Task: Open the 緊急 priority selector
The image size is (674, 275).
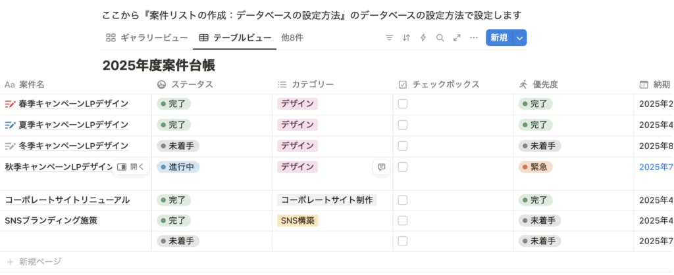Action: click(x=535, y=167)
